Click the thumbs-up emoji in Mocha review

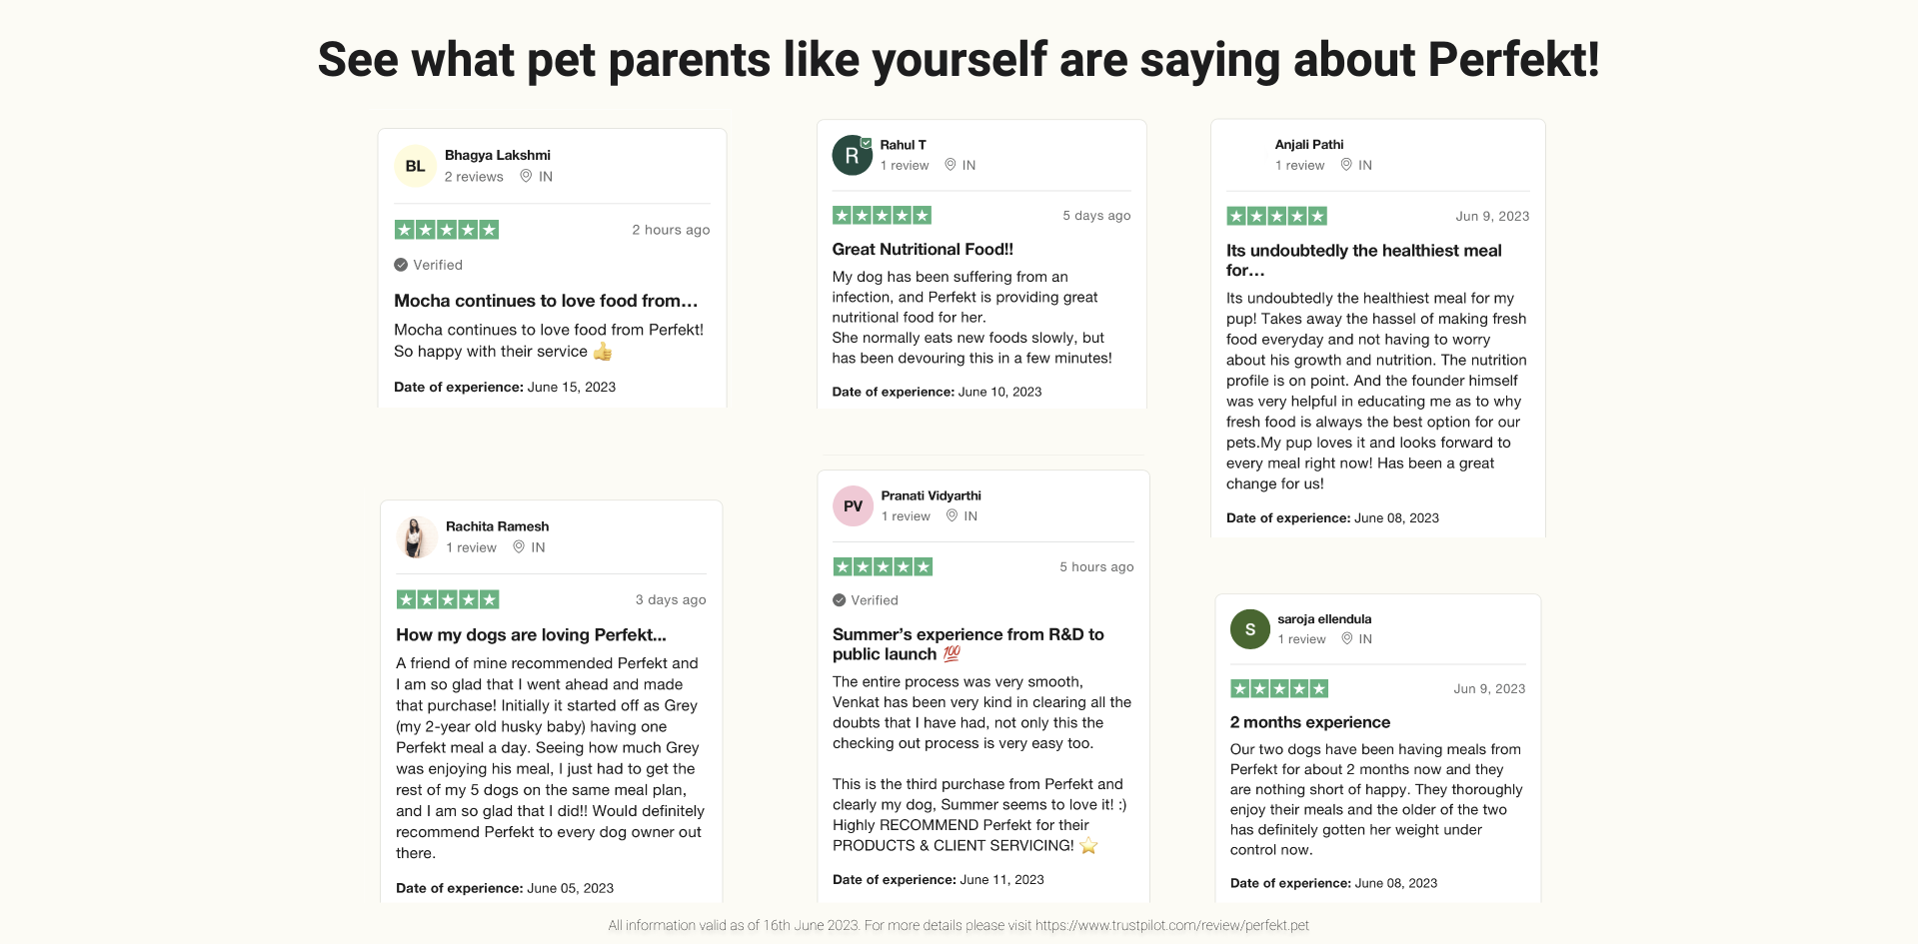(603, 352)
